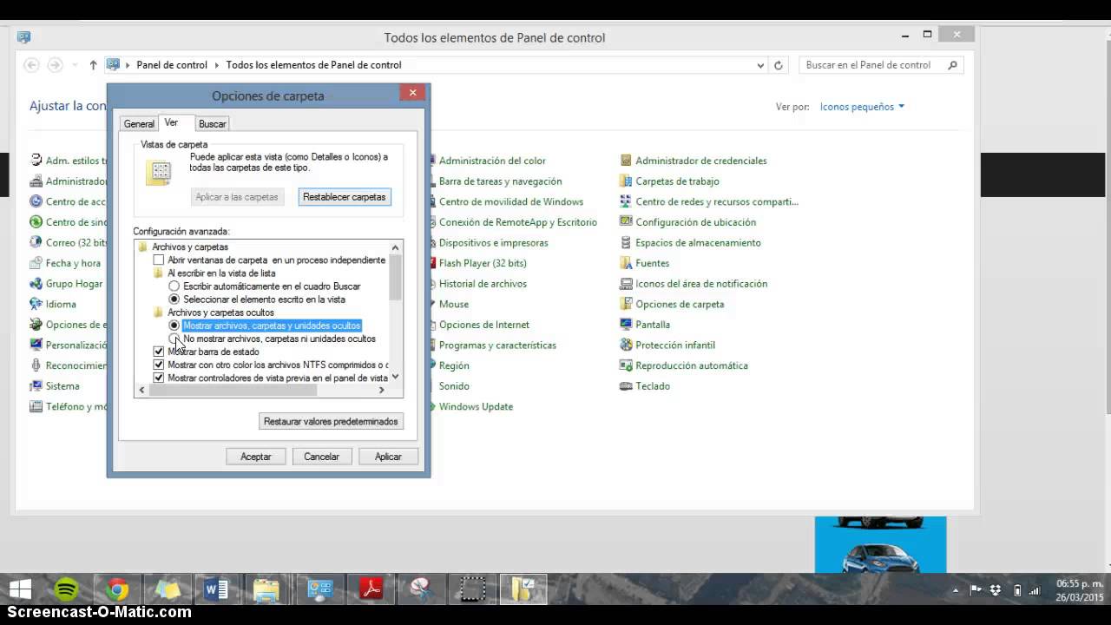Open Dispositivos e impresoras

click(493, 243)
